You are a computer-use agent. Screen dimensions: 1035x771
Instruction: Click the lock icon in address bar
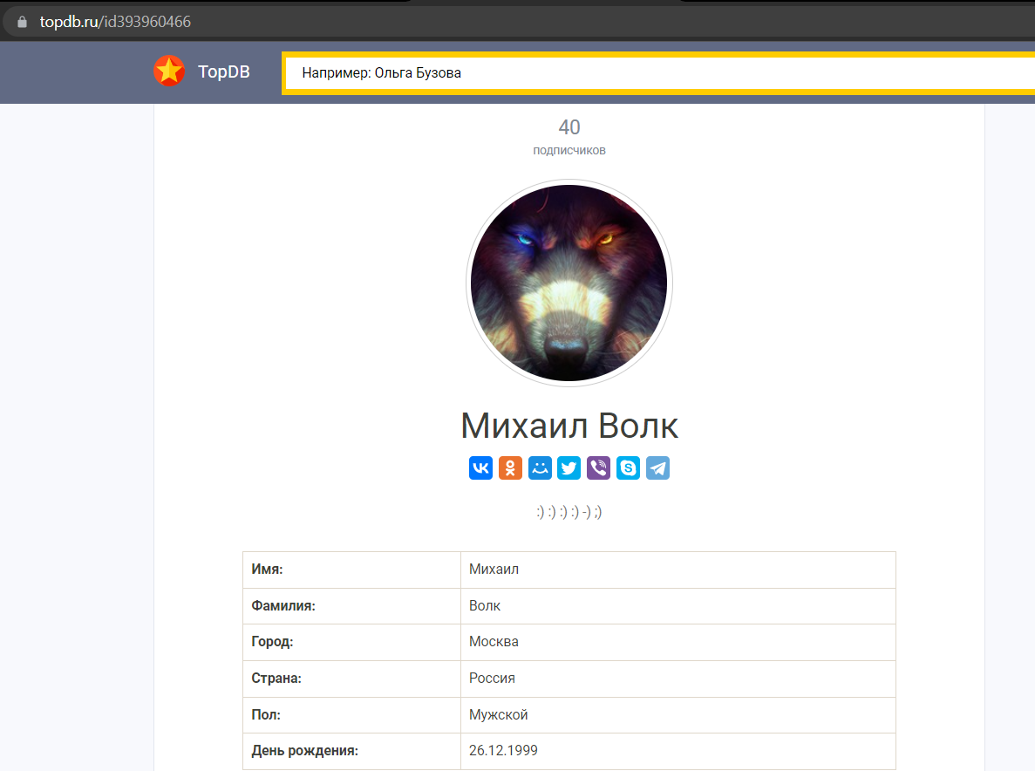[x=22, y=22]
